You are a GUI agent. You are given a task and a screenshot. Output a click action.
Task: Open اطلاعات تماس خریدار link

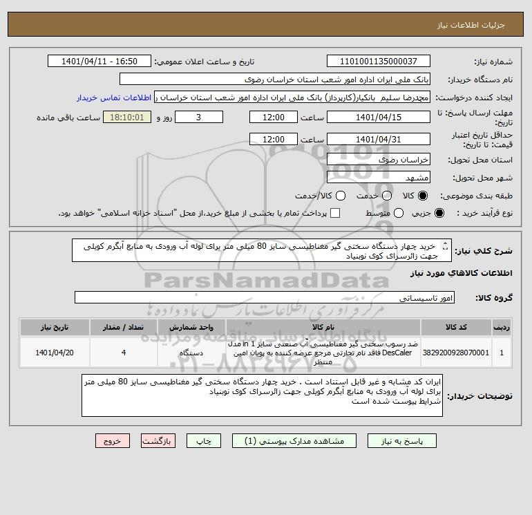[x=114, y=97]
